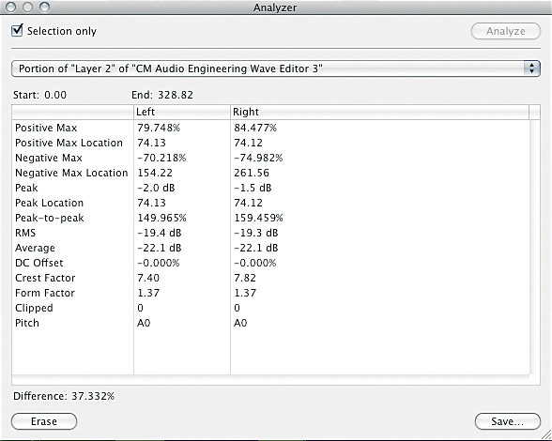Image resolution: width=552 pixels, height=441 pixels.
Task: Click the Right Positive Max value 84.477%
Action: click(255, 128)
